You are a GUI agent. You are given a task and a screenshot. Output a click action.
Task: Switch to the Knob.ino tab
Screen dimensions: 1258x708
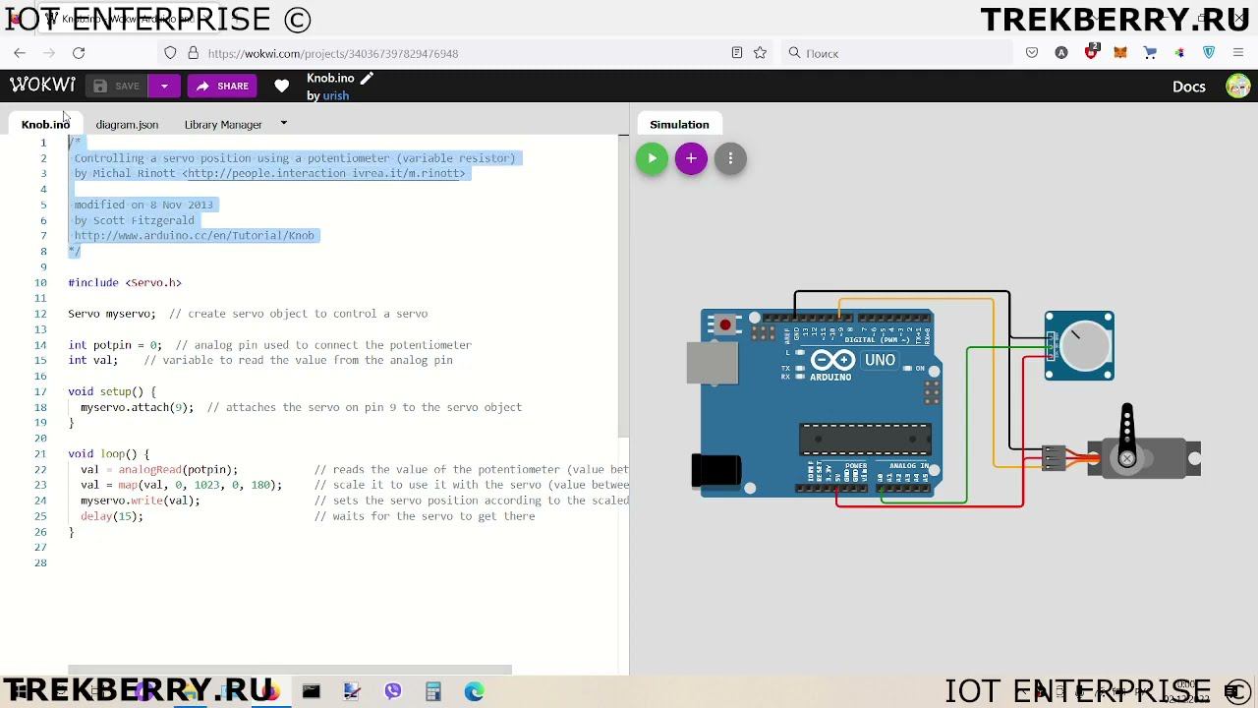[45, 125]
